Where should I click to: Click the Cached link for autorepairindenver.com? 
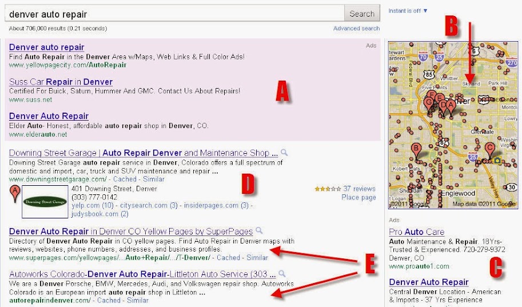point(109,300)
